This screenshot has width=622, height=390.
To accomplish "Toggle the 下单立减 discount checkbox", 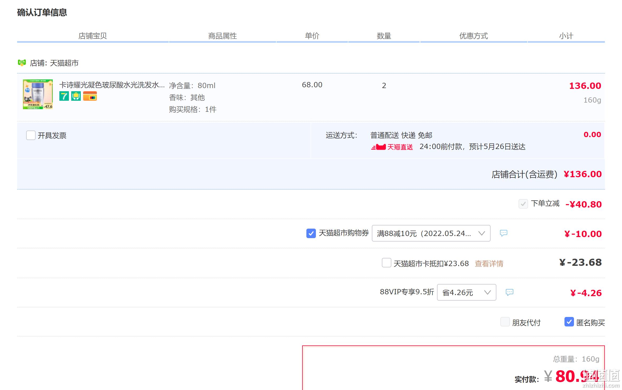I will [x=523, y=204].
